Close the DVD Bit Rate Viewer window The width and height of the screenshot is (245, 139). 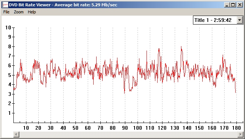click(x=240, y=5)
